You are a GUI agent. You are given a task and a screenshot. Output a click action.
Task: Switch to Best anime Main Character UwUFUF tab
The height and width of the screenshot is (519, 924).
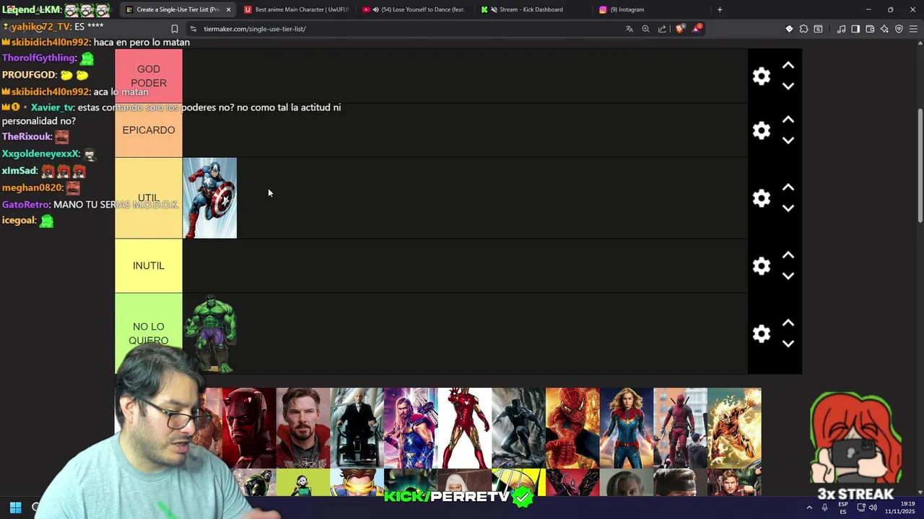click(296, 9)
